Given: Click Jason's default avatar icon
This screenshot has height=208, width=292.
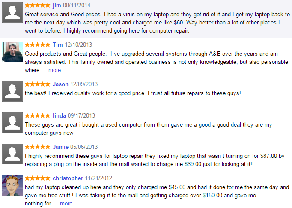Looking at the screenshot, I should (12, 91).
